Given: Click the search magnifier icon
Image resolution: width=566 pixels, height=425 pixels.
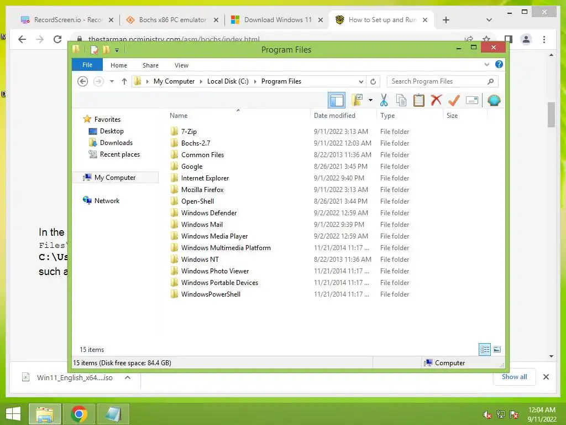Looking at the screenshot, I should [491, 81].
